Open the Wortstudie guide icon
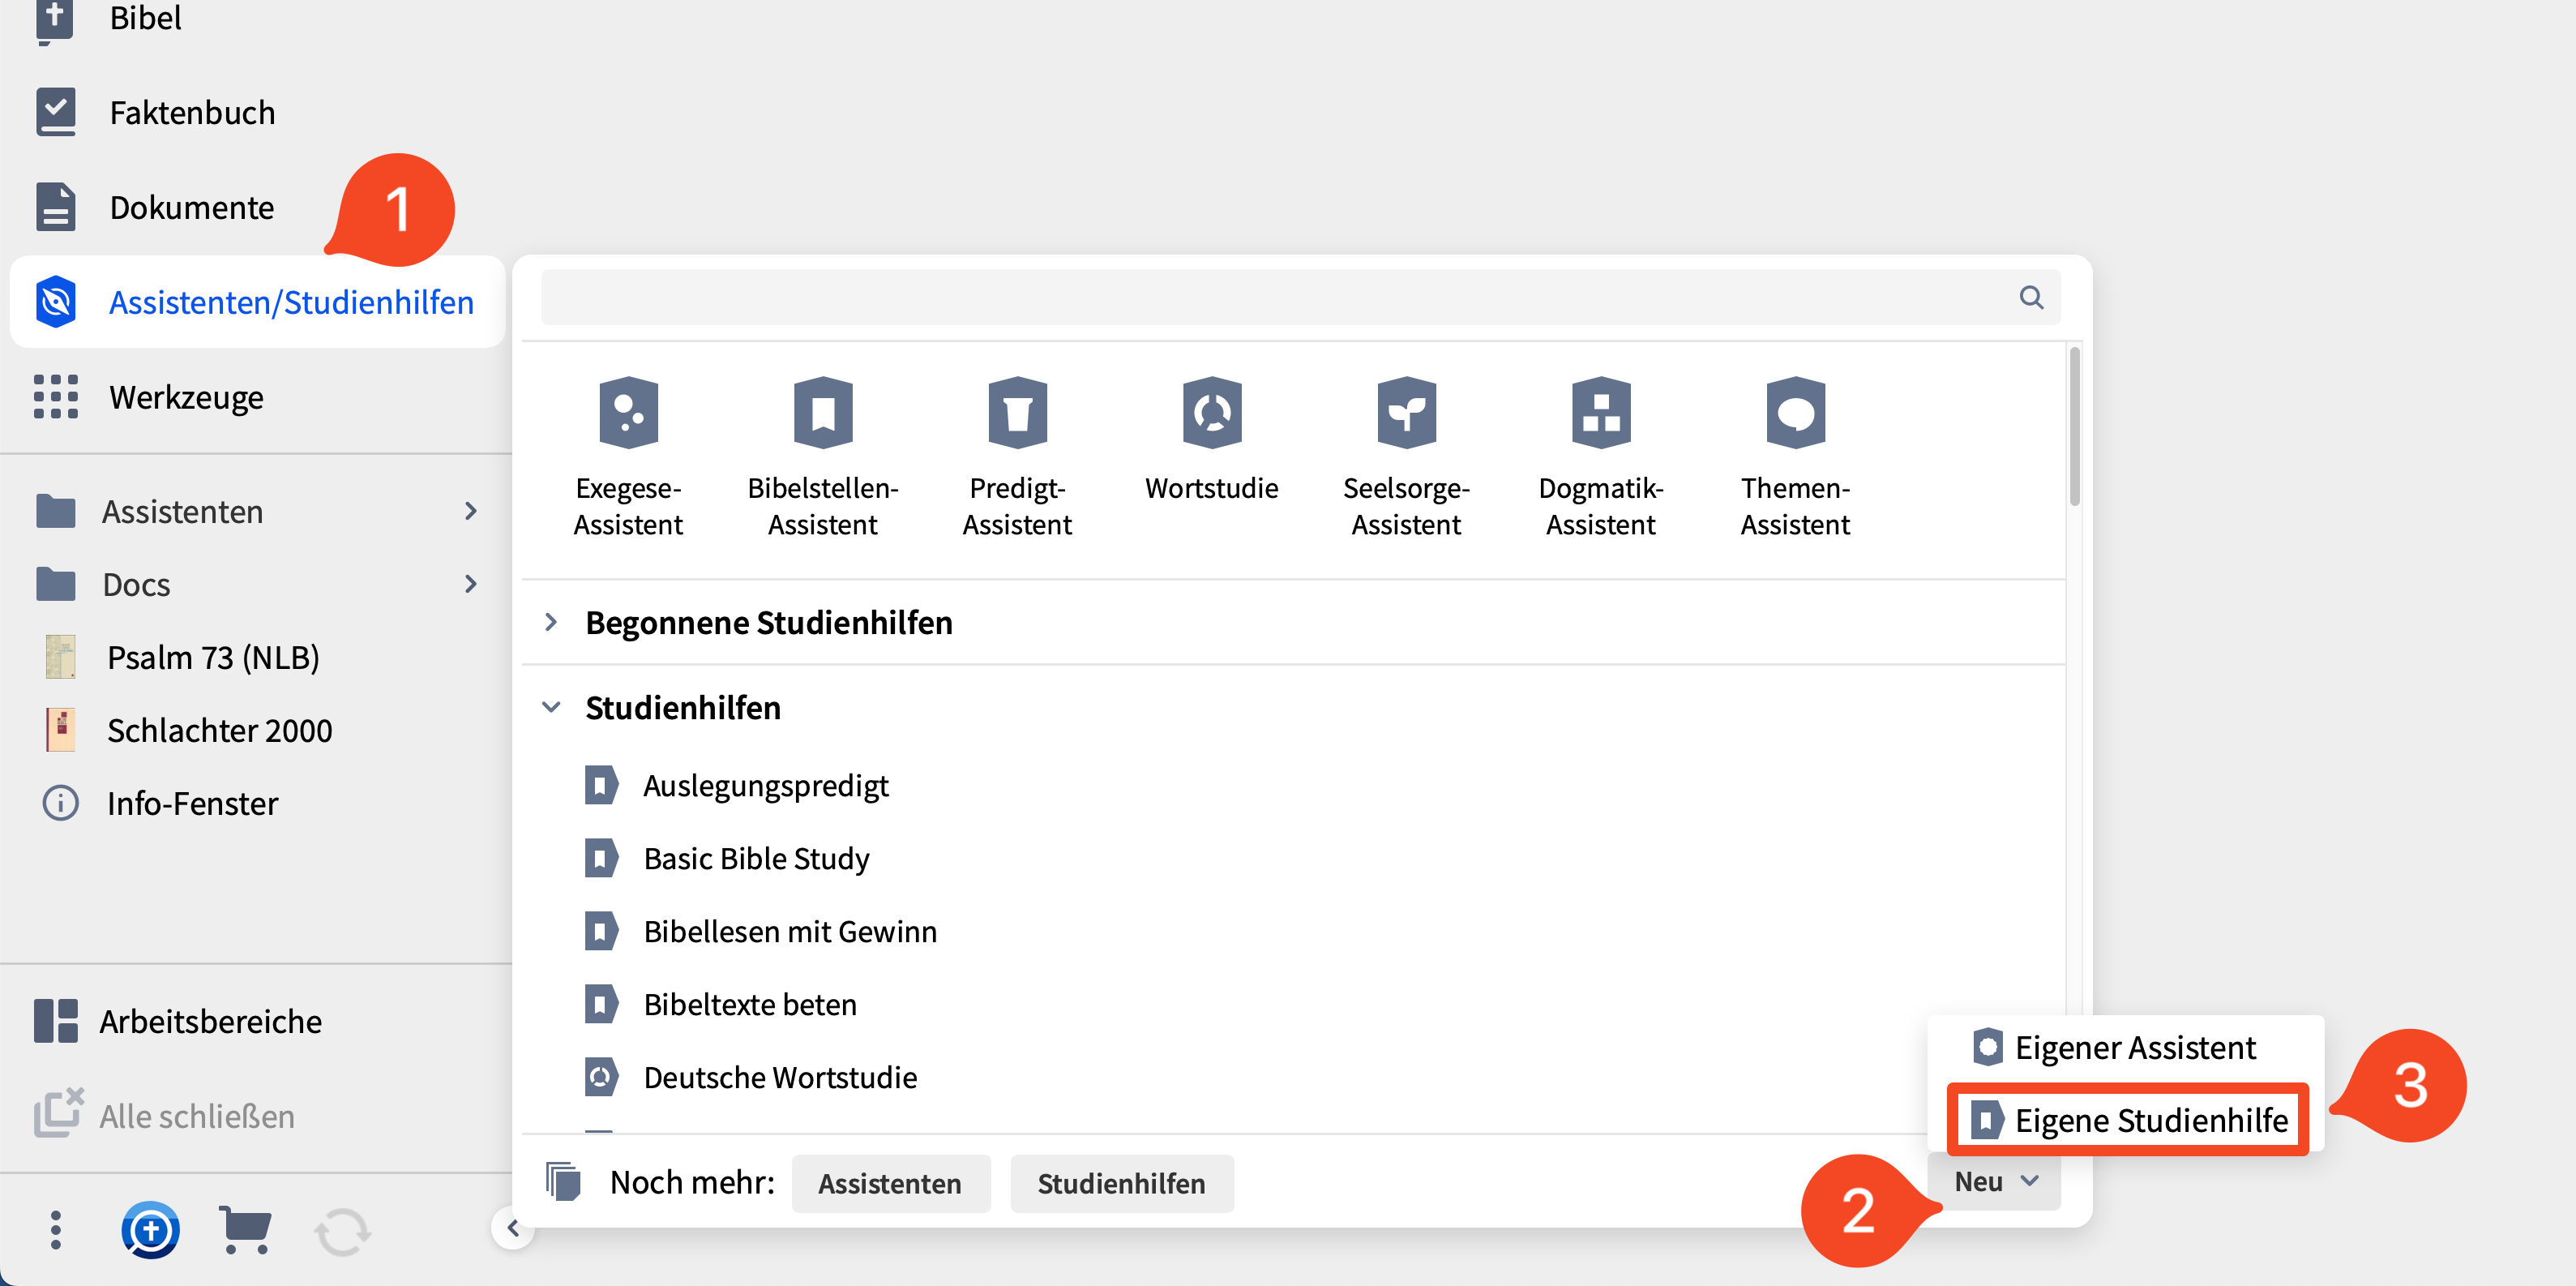Image resolution: width=2576 pixels, height=1286 pixels. pos(1212,412)
